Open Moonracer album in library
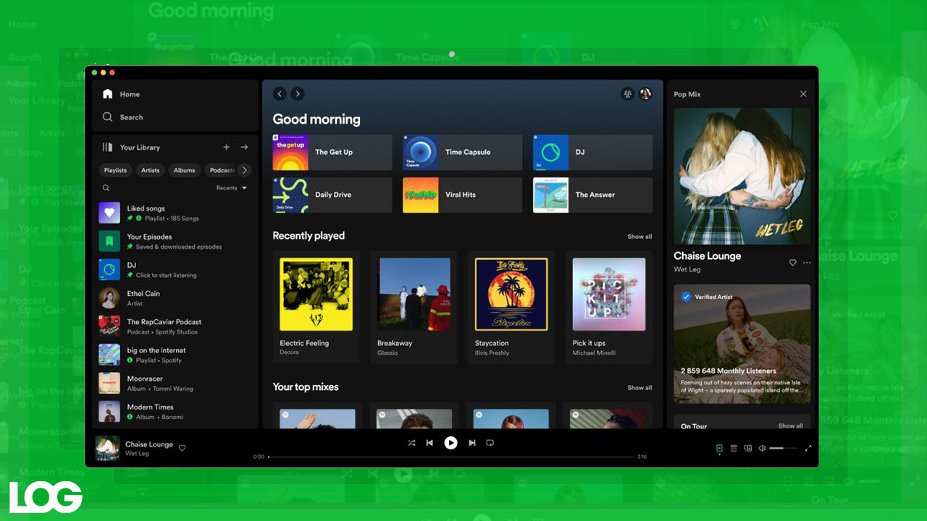This screenshot has width=927, height=521. (175, 384)
